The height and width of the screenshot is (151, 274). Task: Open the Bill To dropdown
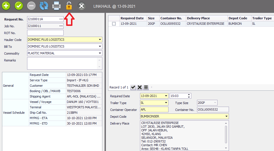click(x=100, y=46)
